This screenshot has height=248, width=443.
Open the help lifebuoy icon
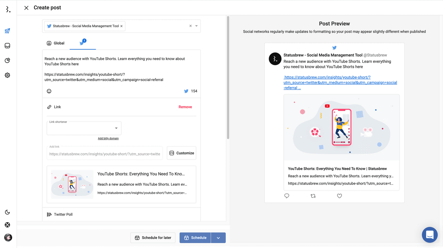[7, 225]
